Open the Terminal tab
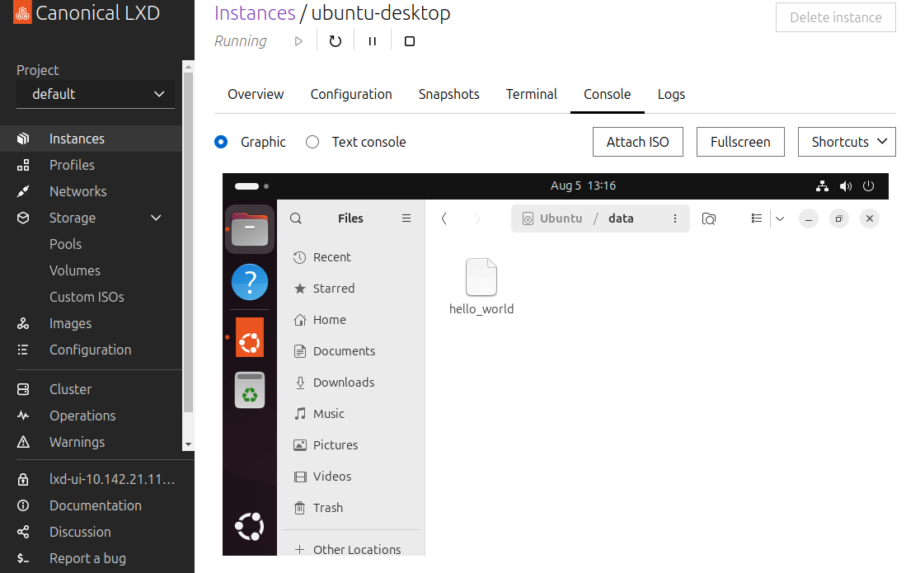Screen dimensions: 906x573 pyautogui.click(x=531, y=94)
